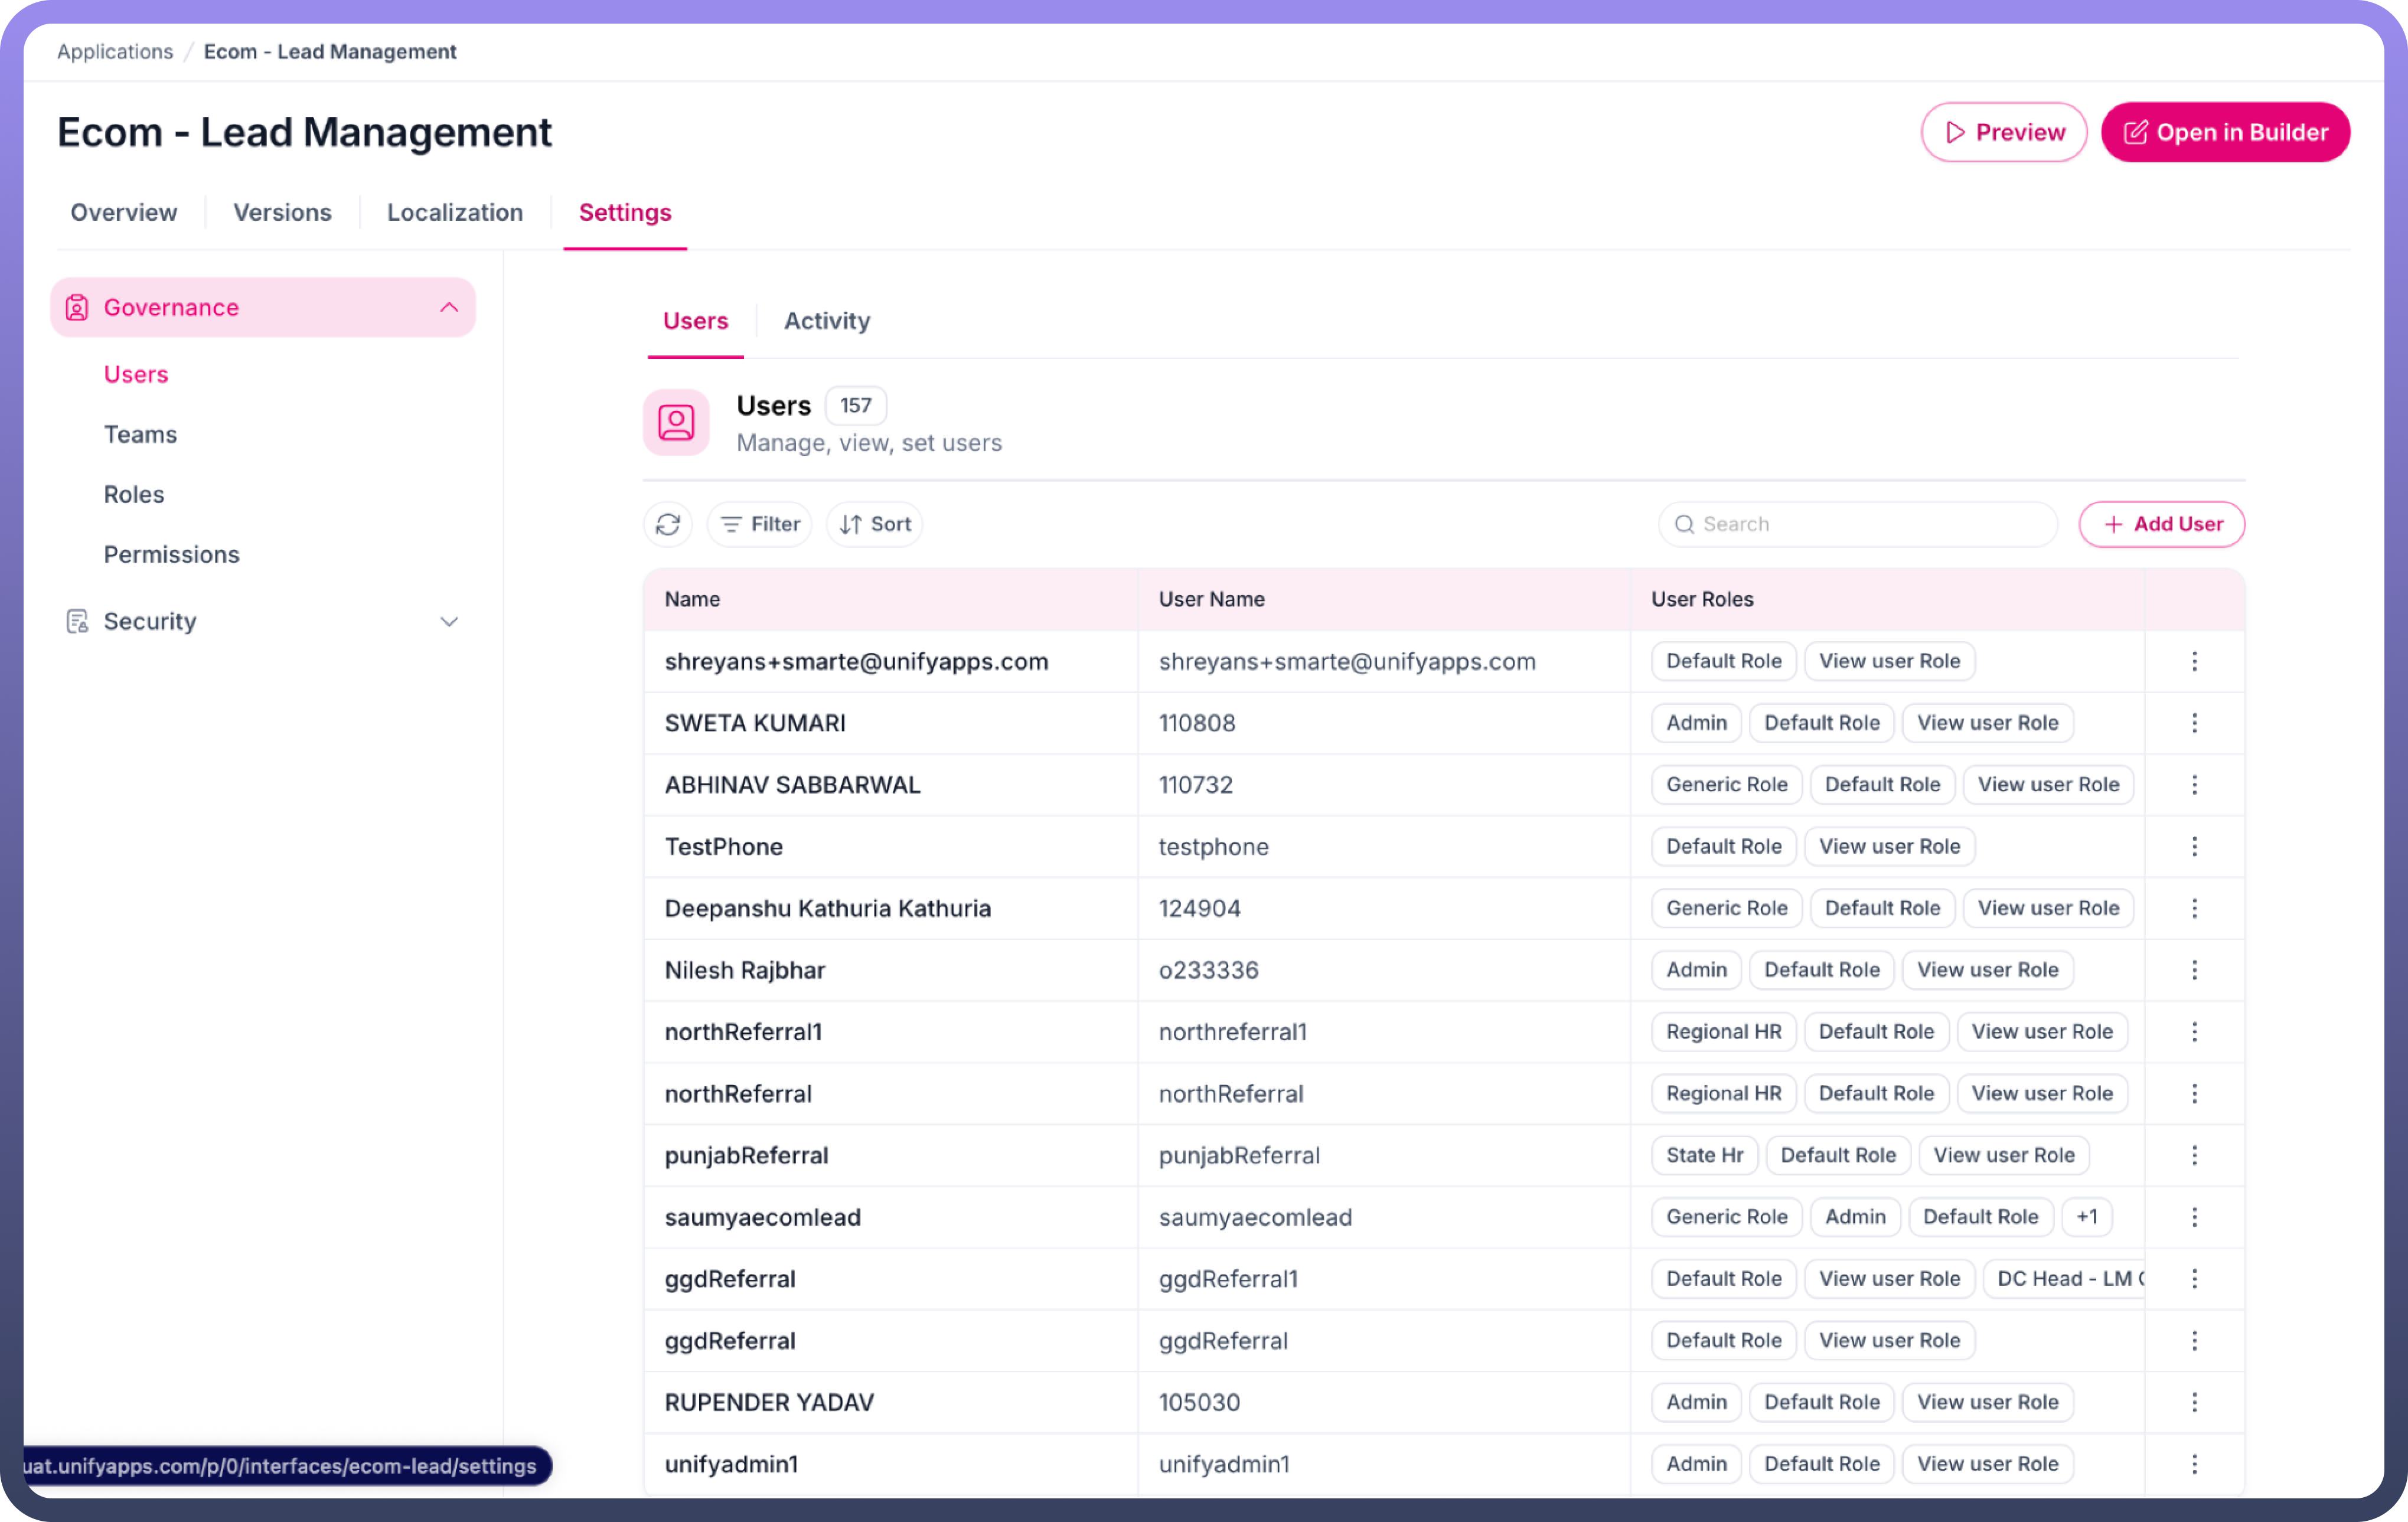2408x1522 pixels.
Task: Click the pink Users profile icon
Action: coord(676,422)
